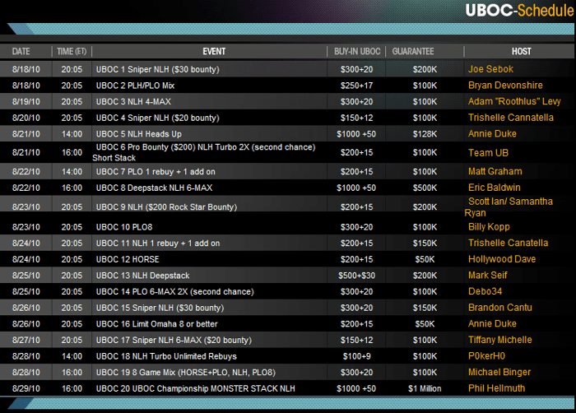The height and width of the screenshot is (413, 576).
Task: Click event UBOC 1 Sniper NLH ($30 bounty)
Action: point(158,69)
